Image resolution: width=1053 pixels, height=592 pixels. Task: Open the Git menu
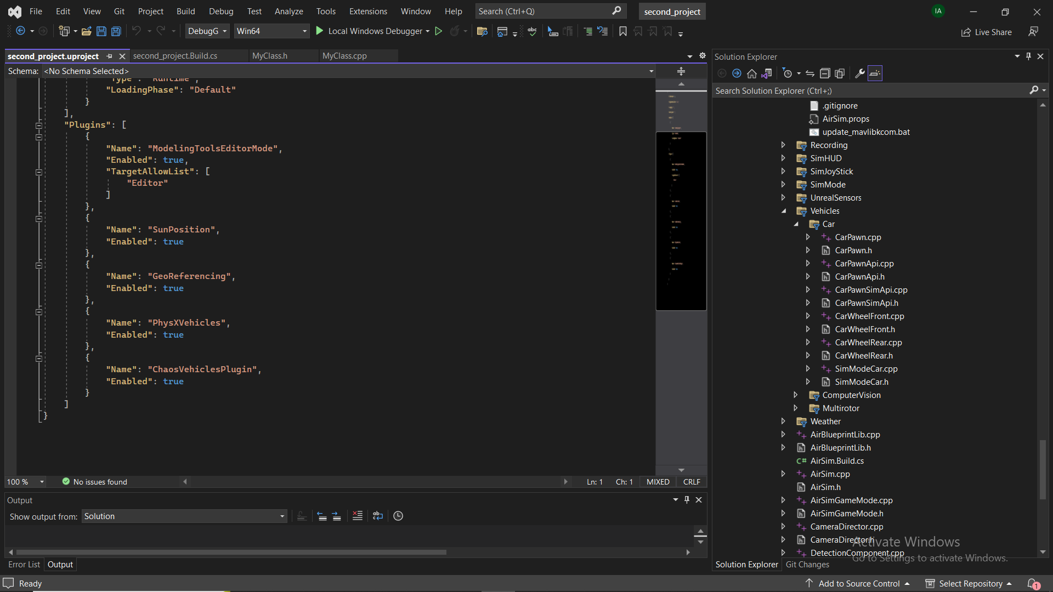point(118,11)
